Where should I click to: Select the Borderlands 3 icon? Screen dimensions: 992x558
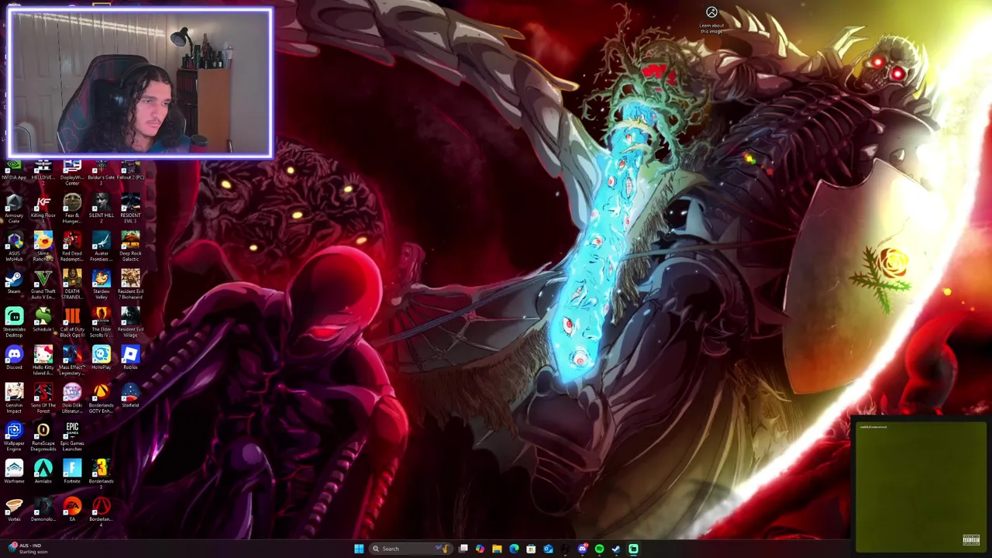(101, 474)
